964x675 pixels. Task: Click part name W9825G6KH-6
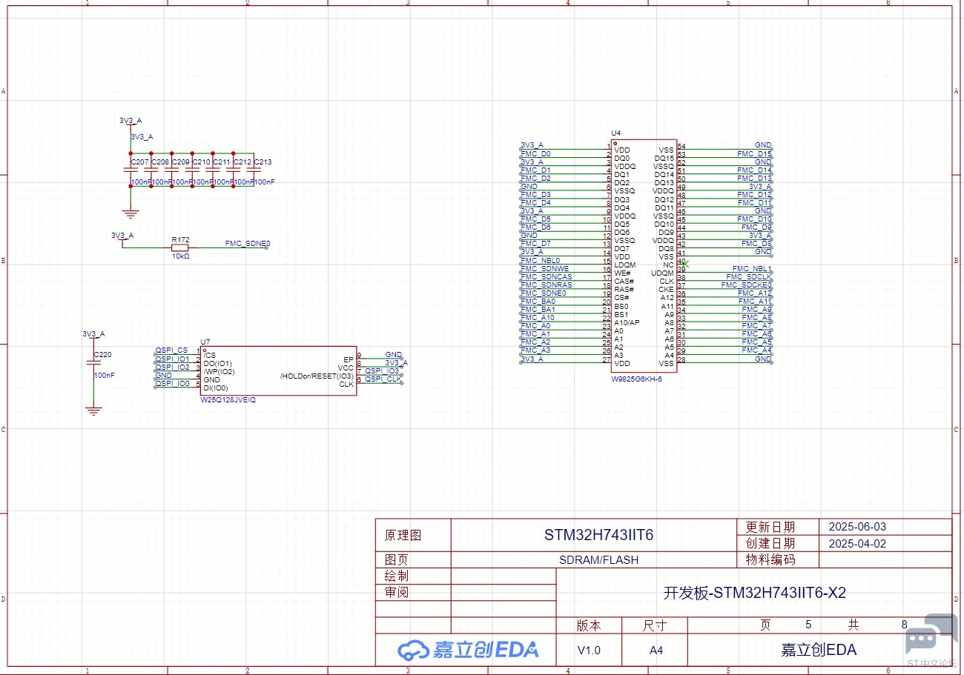click(x=636, y=379)
